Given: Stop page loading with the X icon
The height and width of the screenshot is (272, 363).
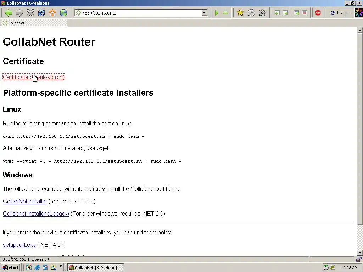Looking at the screenshot, I should click(30, 13).
